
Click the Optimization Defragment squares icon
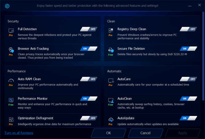click(11, 119)
